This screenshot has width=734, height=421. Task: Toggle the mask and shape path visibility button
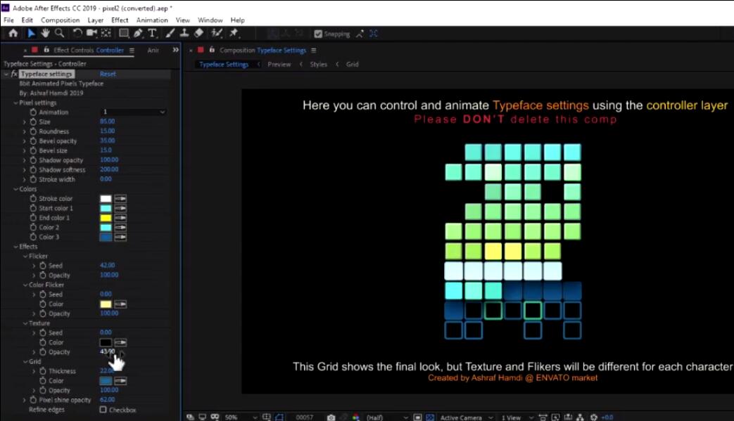coord(279,417)
